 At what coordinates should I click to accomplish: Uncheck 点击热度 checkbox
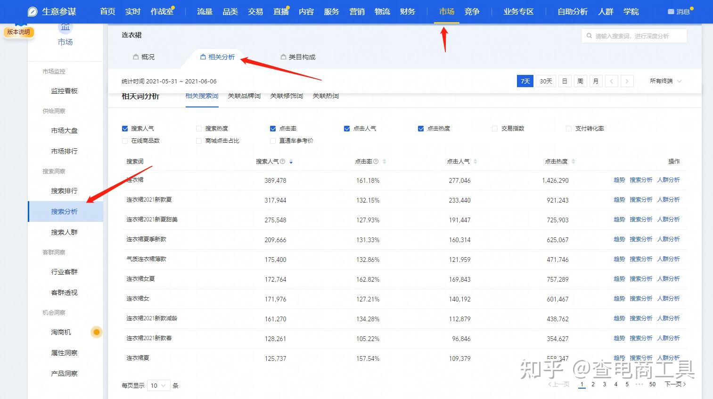(x=421, y=128)
